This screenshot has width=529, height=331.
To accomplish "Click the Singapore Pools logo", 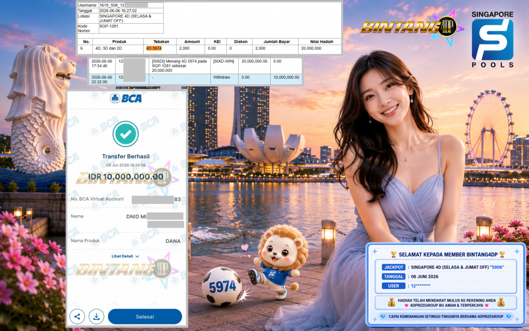I will (x=492, y=39).
